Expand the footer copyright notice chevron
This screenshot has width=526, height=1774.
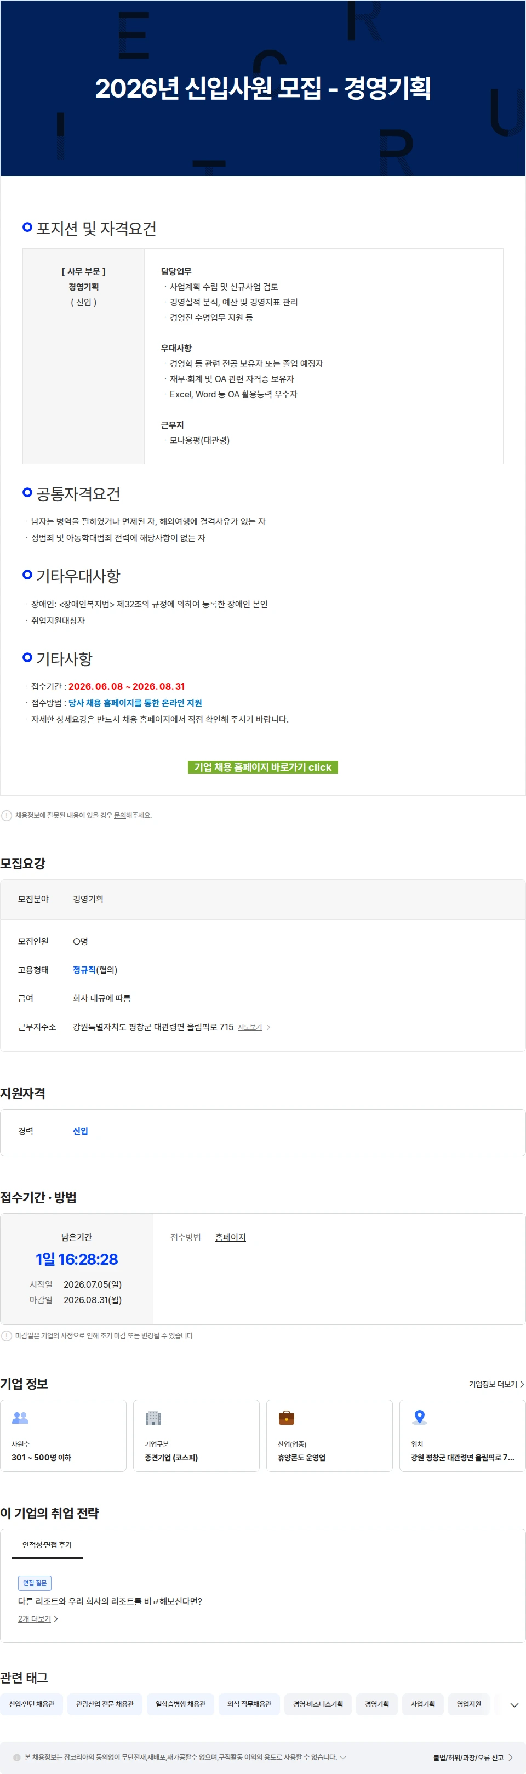pyautogui.click(x=343, y=1757)
